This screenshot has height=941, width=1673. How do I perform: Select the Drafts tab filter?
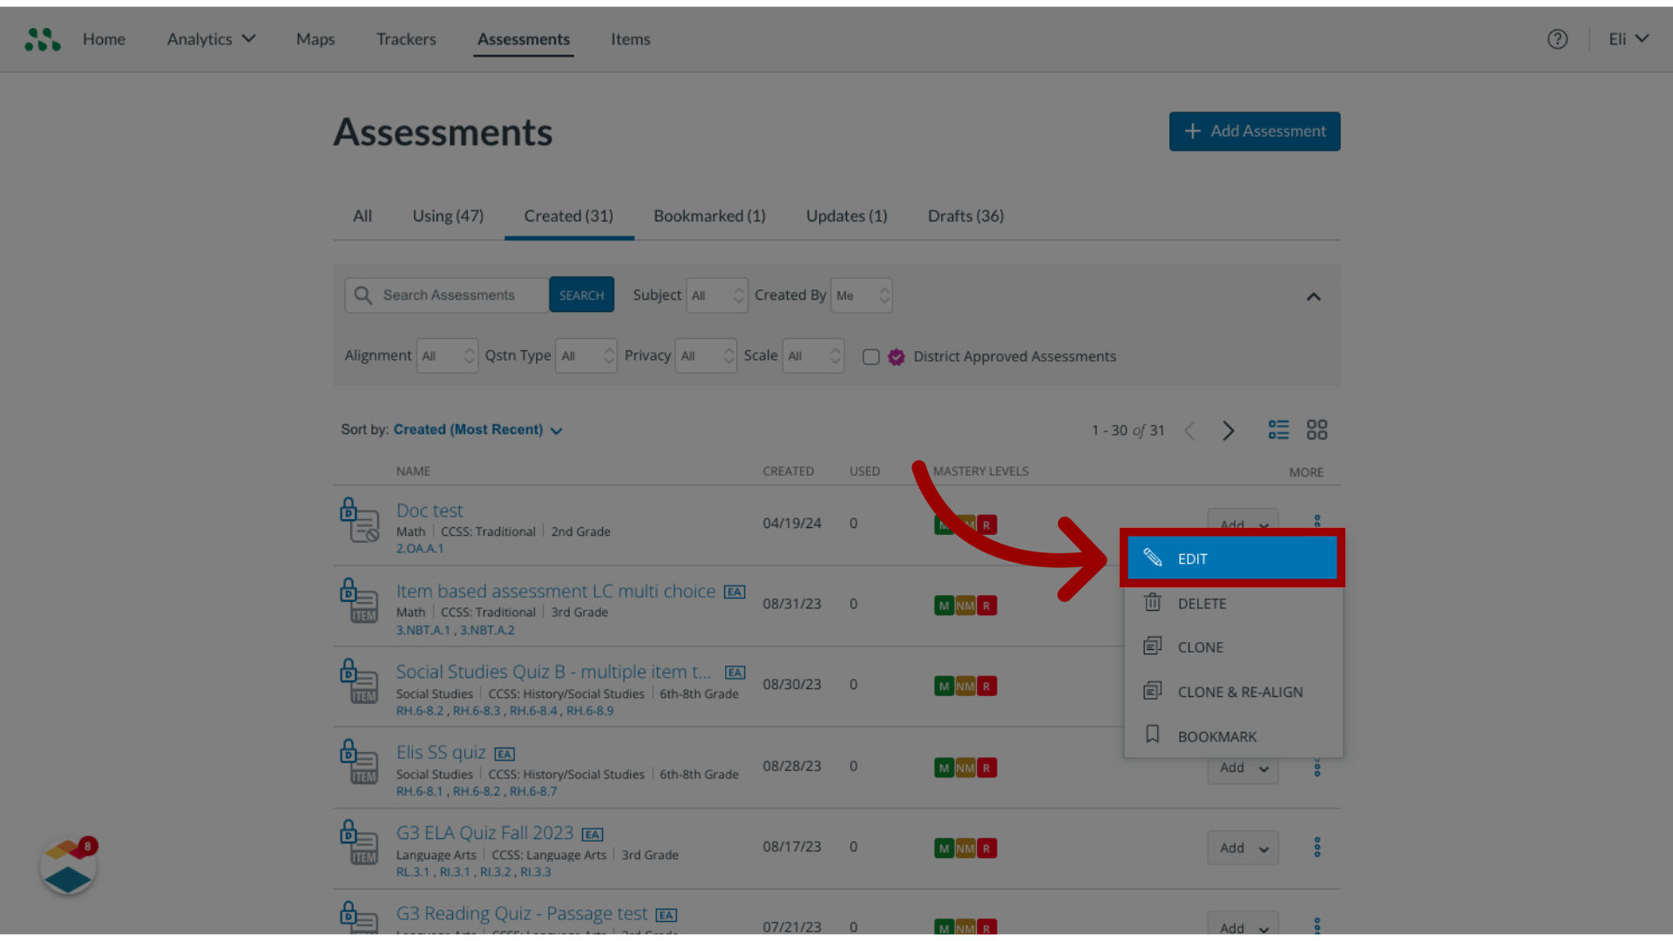[x=965, y=215]
